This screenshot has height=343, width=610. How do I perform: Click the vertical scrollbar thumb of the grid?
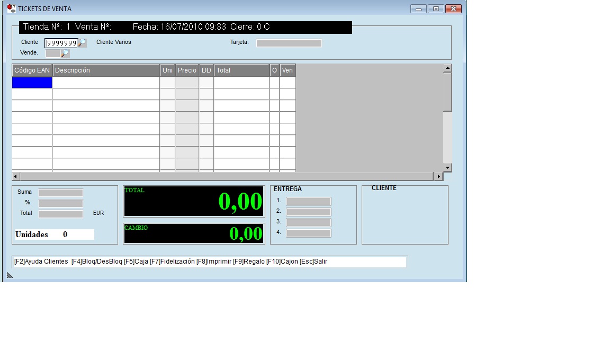click(447, 92)
